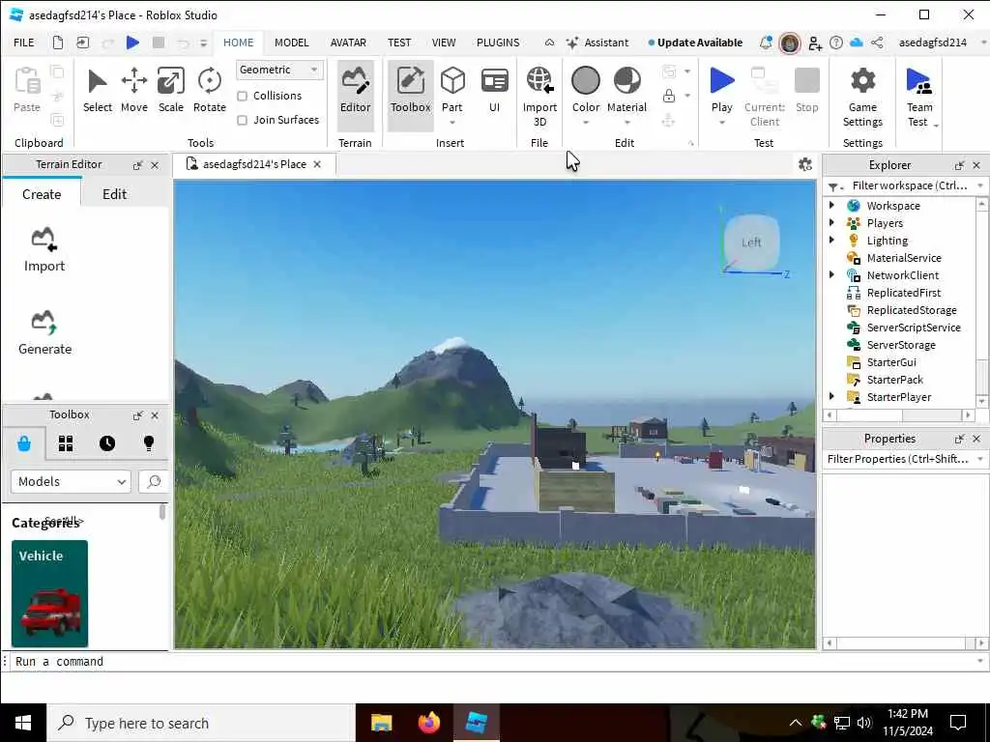Activate the Rotate tool
990x742 pixels.
click(210, 91)
